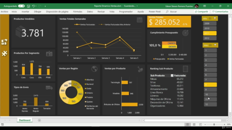Image resolution: width=232 pixels, height=130 pixels.
Task: Click highlighted month 8 slicer item
Action: (210, 84)
